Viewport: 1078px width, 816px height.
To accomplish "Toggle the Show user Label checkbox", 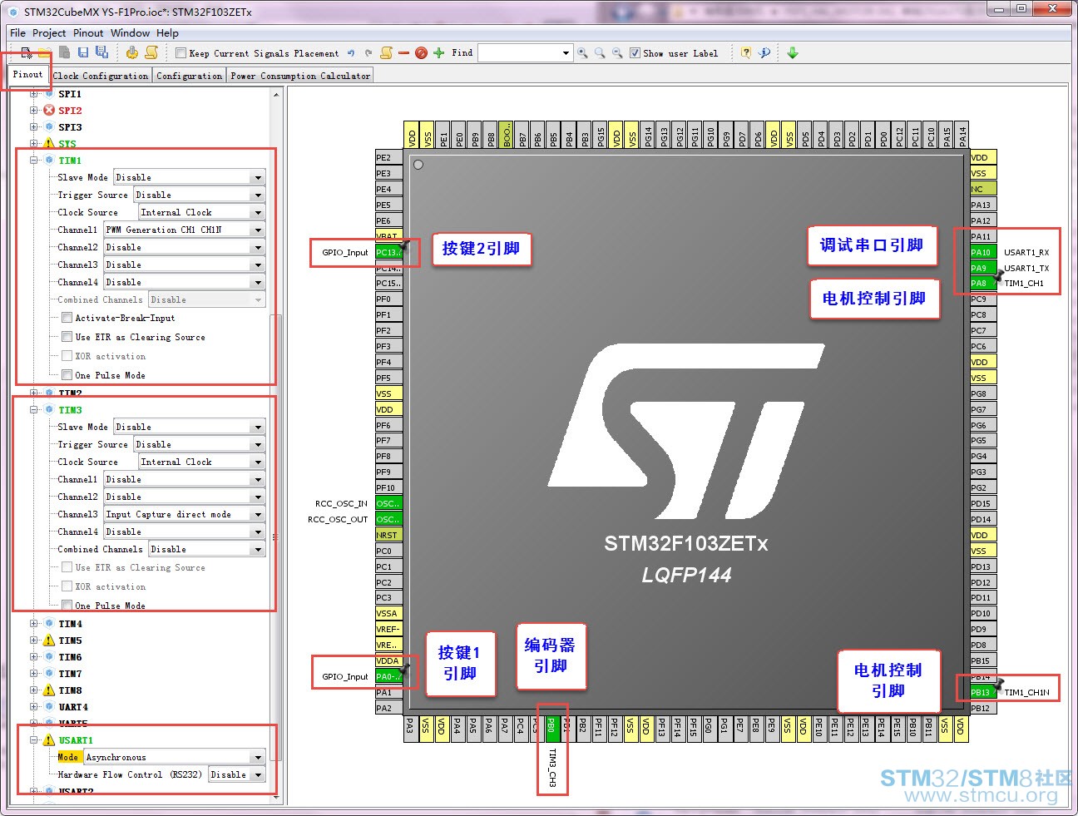I will click(x=635, y=53).
